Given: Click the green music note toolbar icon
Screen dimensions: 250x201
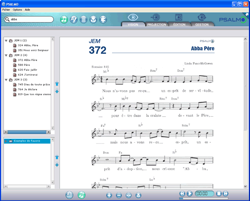Looking at the screenshot, I should coord(64,20).
